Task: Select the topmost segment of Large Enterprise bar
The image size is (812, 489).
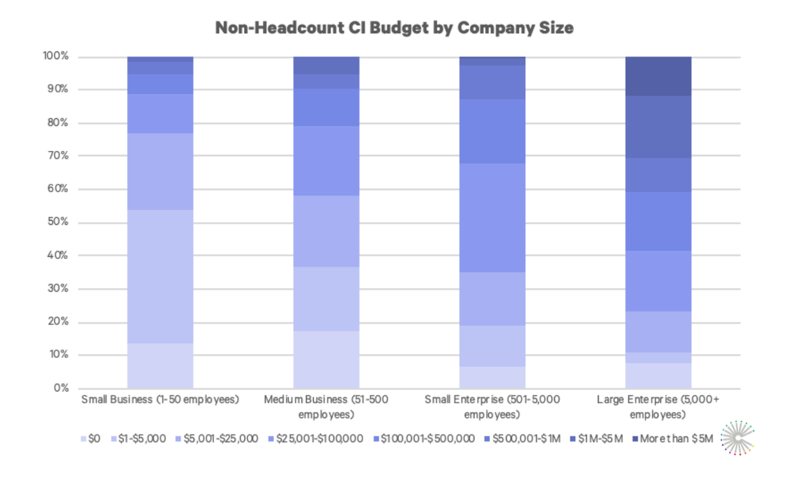Action: tap(658, 76)
